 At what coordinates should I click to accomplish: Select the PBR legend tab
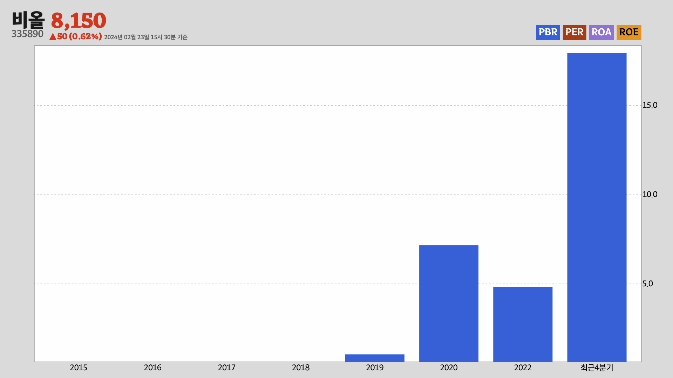click(548, 32)
